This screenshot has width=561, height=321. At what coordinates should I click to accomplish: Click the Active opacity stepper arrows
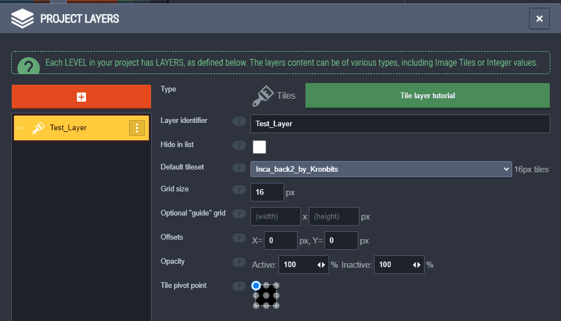(321, 265)
